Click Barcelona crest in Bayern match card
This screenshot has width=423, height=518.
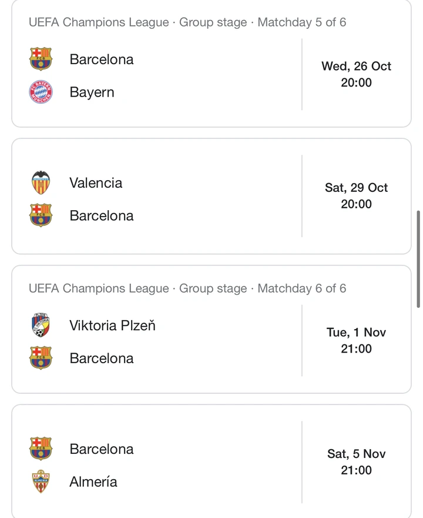tap(41, 59)
